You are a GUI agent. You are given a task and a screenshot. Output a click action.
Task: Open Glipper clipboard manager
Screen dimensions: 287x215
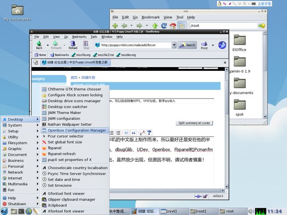[75, 199]
